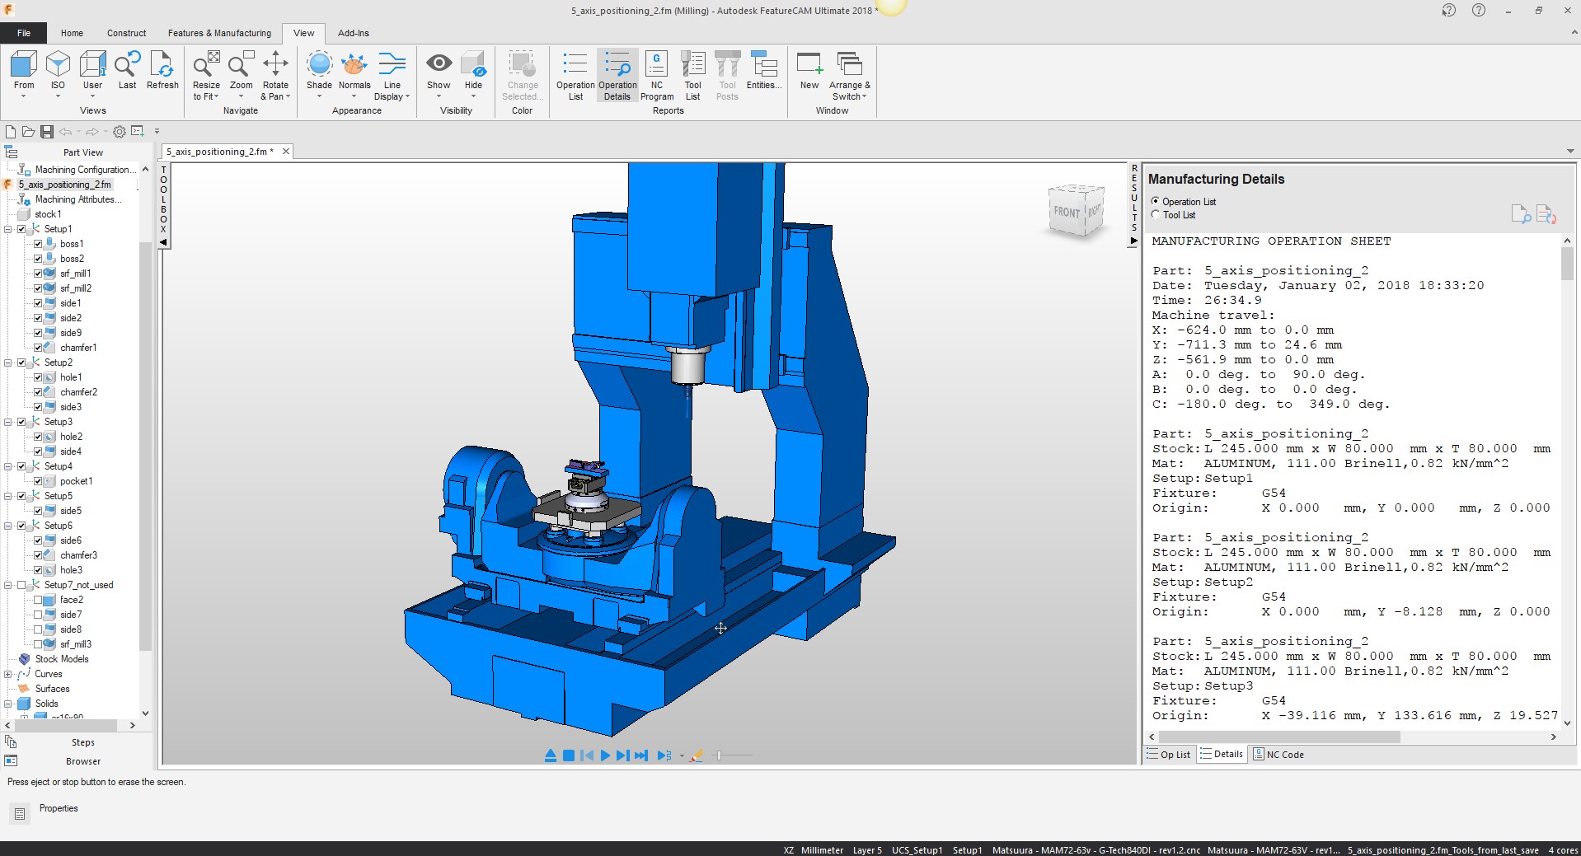Switch to the Features & Manufacturing tab
Image resolution: width=1581 pixels, height=856 pixels.
(219, 33)
